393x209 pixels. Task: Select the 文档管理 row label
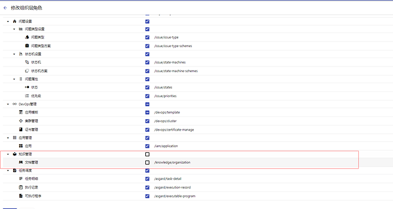(x=31, y=162)
